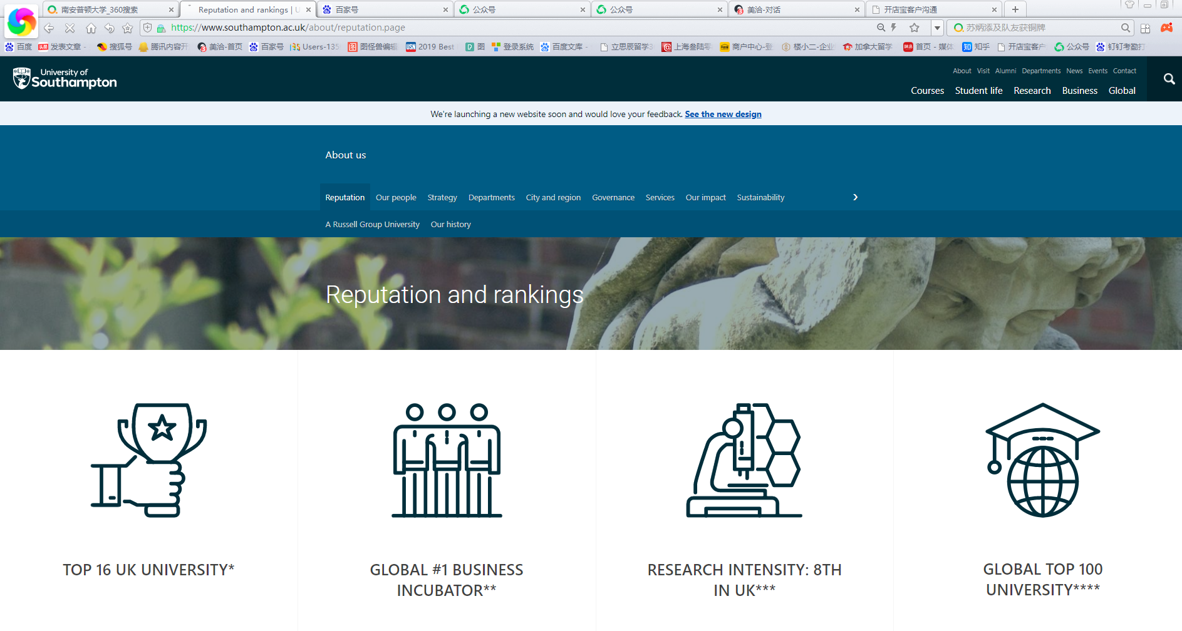Click the About top link

(962, 71)
